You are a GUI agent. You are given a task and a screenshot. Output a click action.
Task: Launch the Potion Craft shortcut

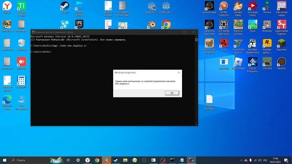[209, 46]
